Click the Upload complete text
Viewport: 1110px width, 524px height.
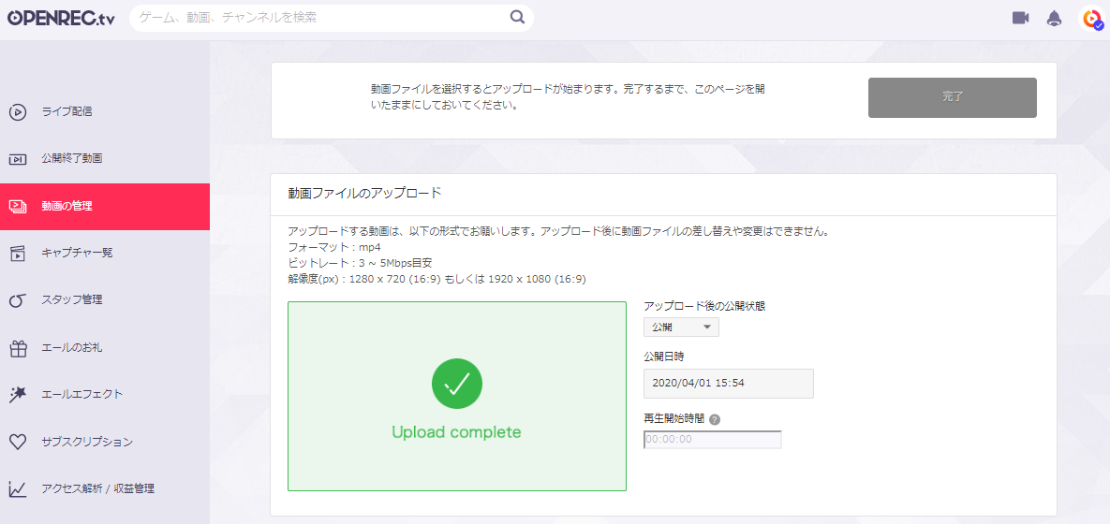tap(456, 431)
